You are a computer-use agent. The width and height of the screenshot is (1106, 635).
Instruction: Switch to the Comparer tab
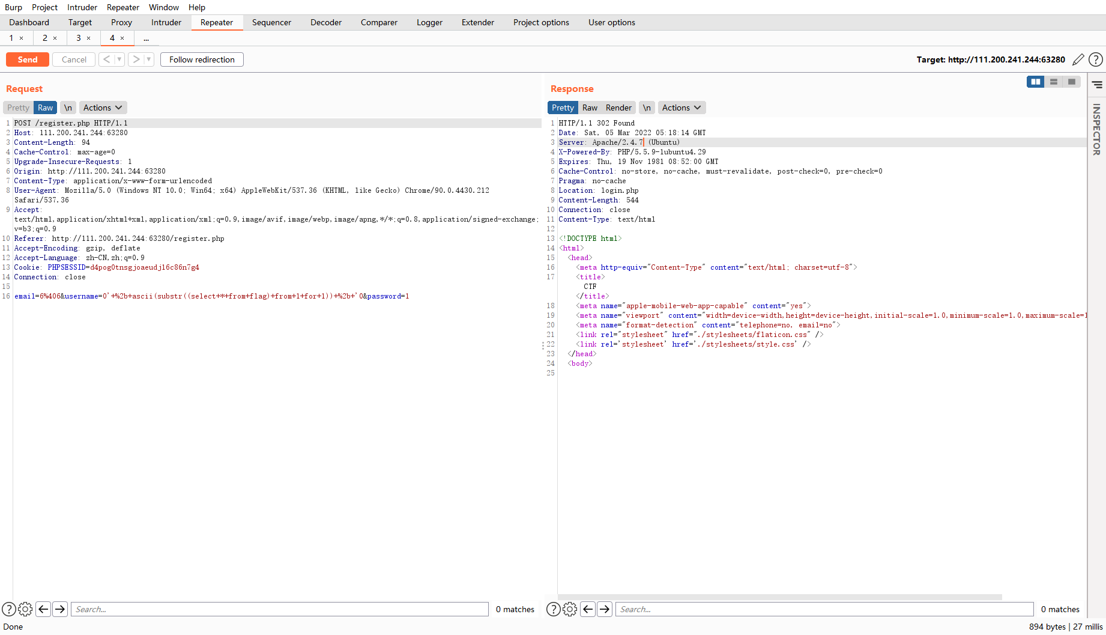(x=379, y=22)
